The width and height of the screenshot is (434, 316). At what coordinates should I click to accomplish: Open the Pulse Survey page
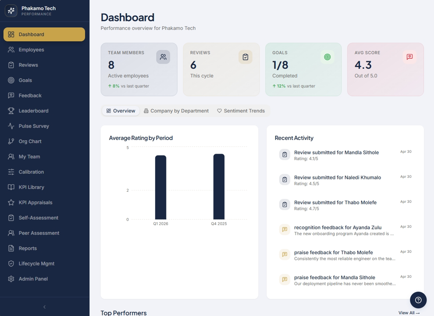click(44, 126)
